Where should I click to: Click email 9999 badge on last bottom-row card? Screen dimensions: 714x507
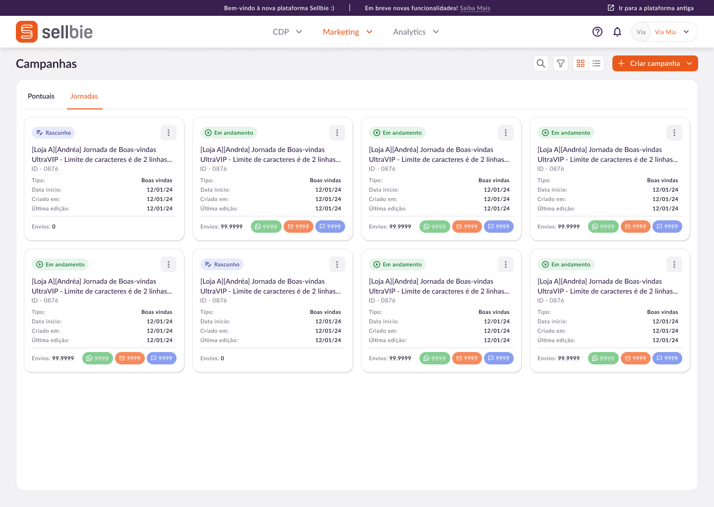pos(636,358)
